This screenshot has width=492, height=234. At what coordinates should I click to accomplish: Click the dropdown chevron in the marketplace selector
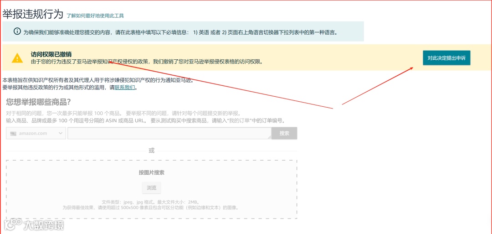click(x=61, y=133)
